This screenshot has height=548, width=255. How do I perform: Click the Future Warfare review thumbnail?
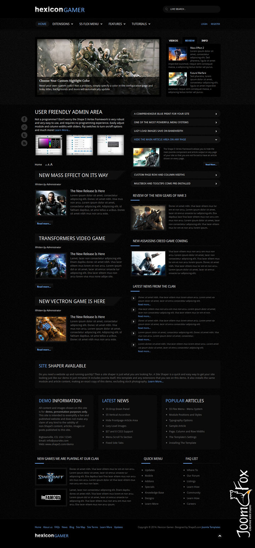click(178, 79)
